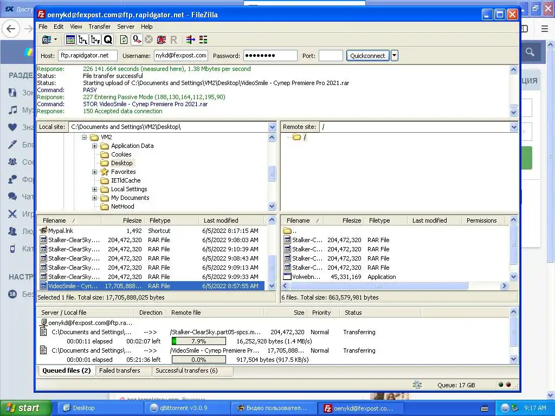Select the Cookies folder in local tree
555x416 pixels.
[121, 154]
